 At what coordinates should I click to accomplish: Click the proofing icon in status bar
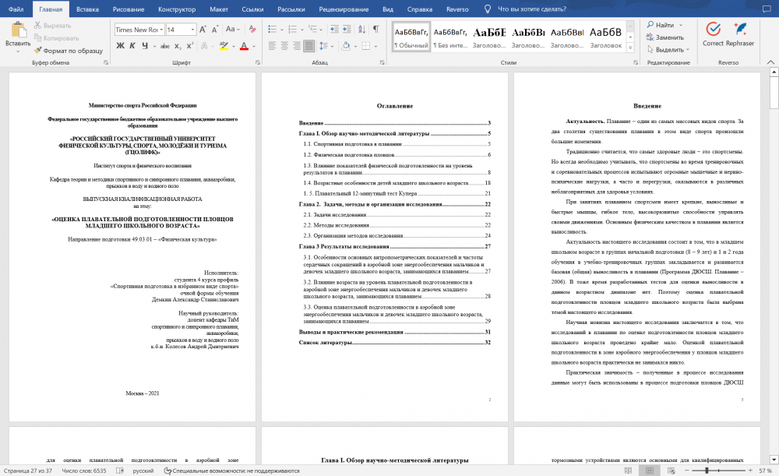tap(120, 471)
